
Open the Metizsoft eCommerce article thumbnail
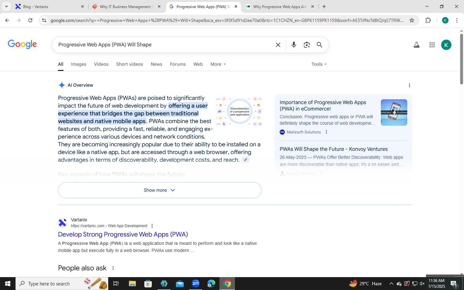pyautogui.click(x=394, y=112)
